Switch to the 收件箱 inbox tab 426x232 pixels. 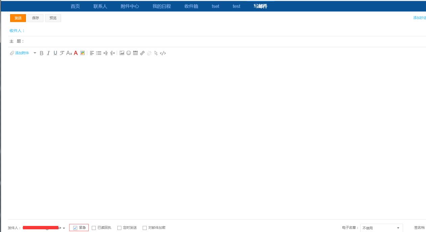tap(191, 6)
